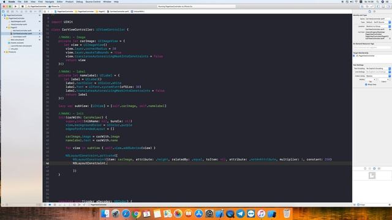Viewport: 392px width, 220px height.
Task: Toggle the navigator panel visibility button
Action: point(379,7)
